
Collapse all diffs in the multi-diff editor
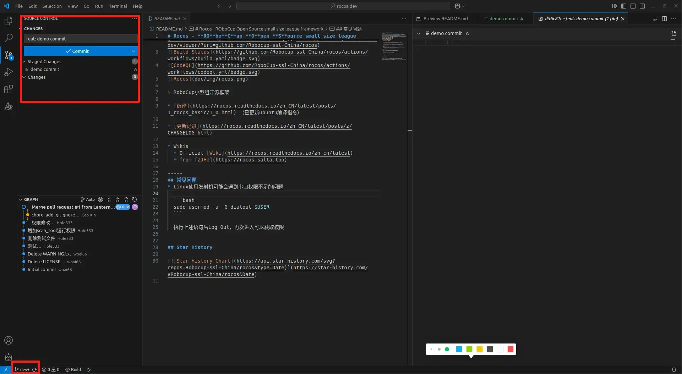click(x=655, y=18)
